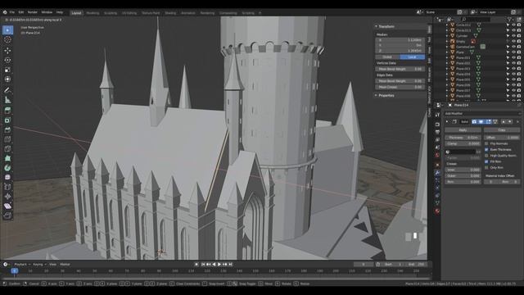Click the Copy modifier button
The height and width of the screenshot is (295, 524).
[x=502, y=129]
